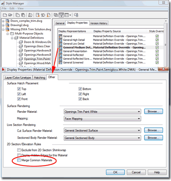Image resolution: width=171 pixels, height=181 pixels.
Task: Uncheck the Top surface hatch placement
Action: click(19, 89)
